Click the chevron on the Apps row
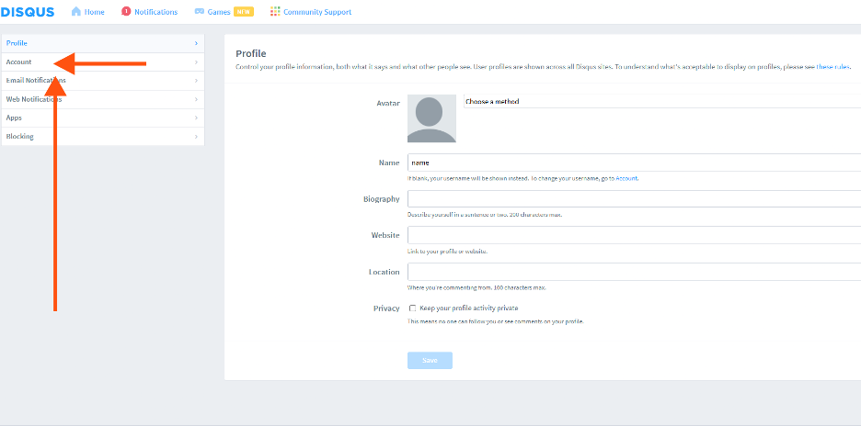 point(196,118)
